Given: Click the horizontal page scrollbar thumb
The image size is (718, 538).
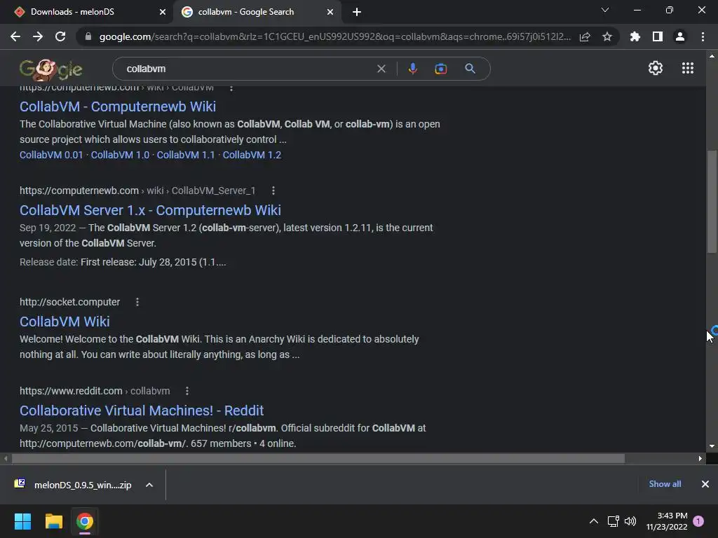Looking at the screenshot, I should (x=318, y=458).
